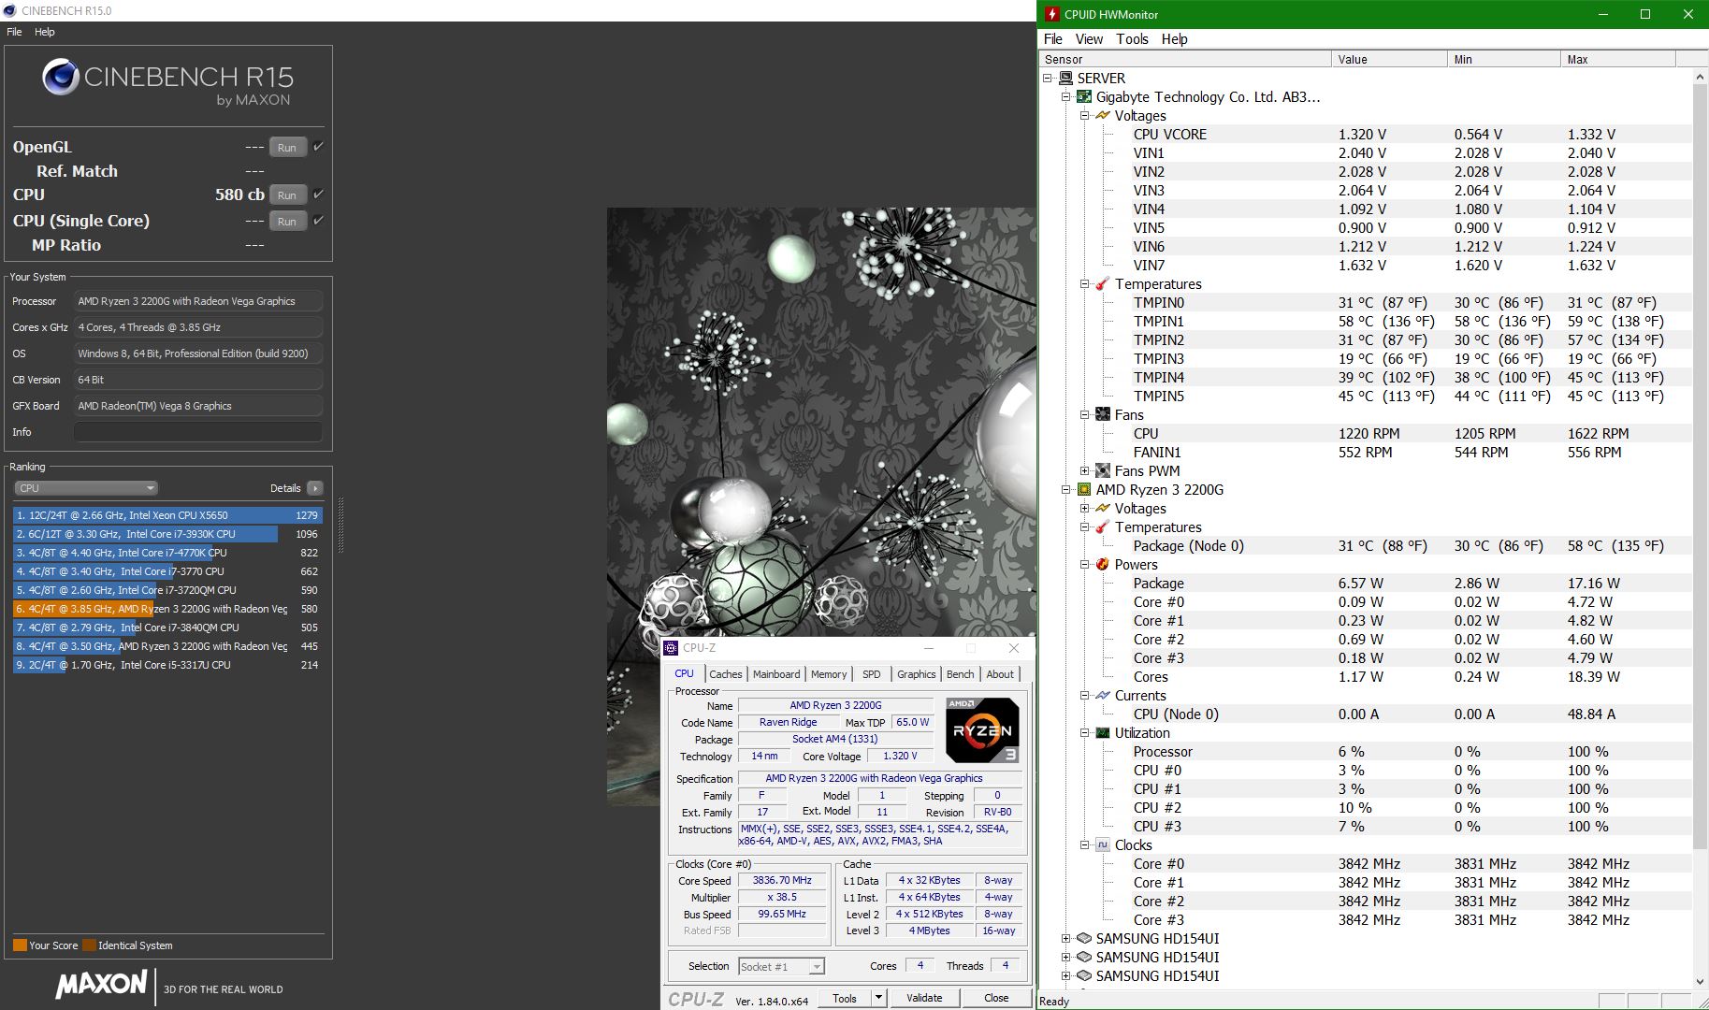The width and height of the screenshot is (1709, 1010).
Task: Click the CPU-Z Tools button
Action: (845, 998)
